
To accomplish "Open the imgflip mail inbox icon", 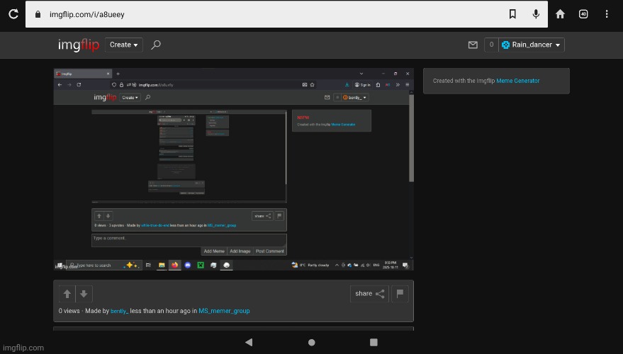I will 473,45.
